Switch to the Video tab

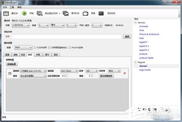point(23,55)
